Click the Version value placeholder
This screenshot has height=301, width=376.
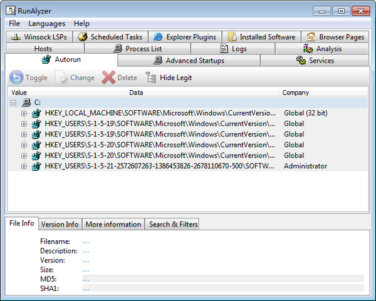pos(86,260)
